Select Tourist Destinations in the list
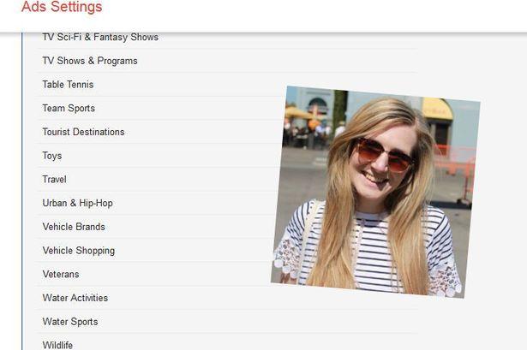Image resolution: width=527 pixels, height=350 pixels. 228,132
